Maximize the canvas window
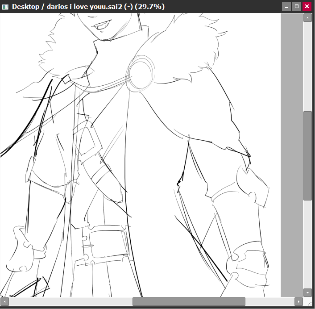The width and height of the screenshot is (315, 309). tap(297, 6)
